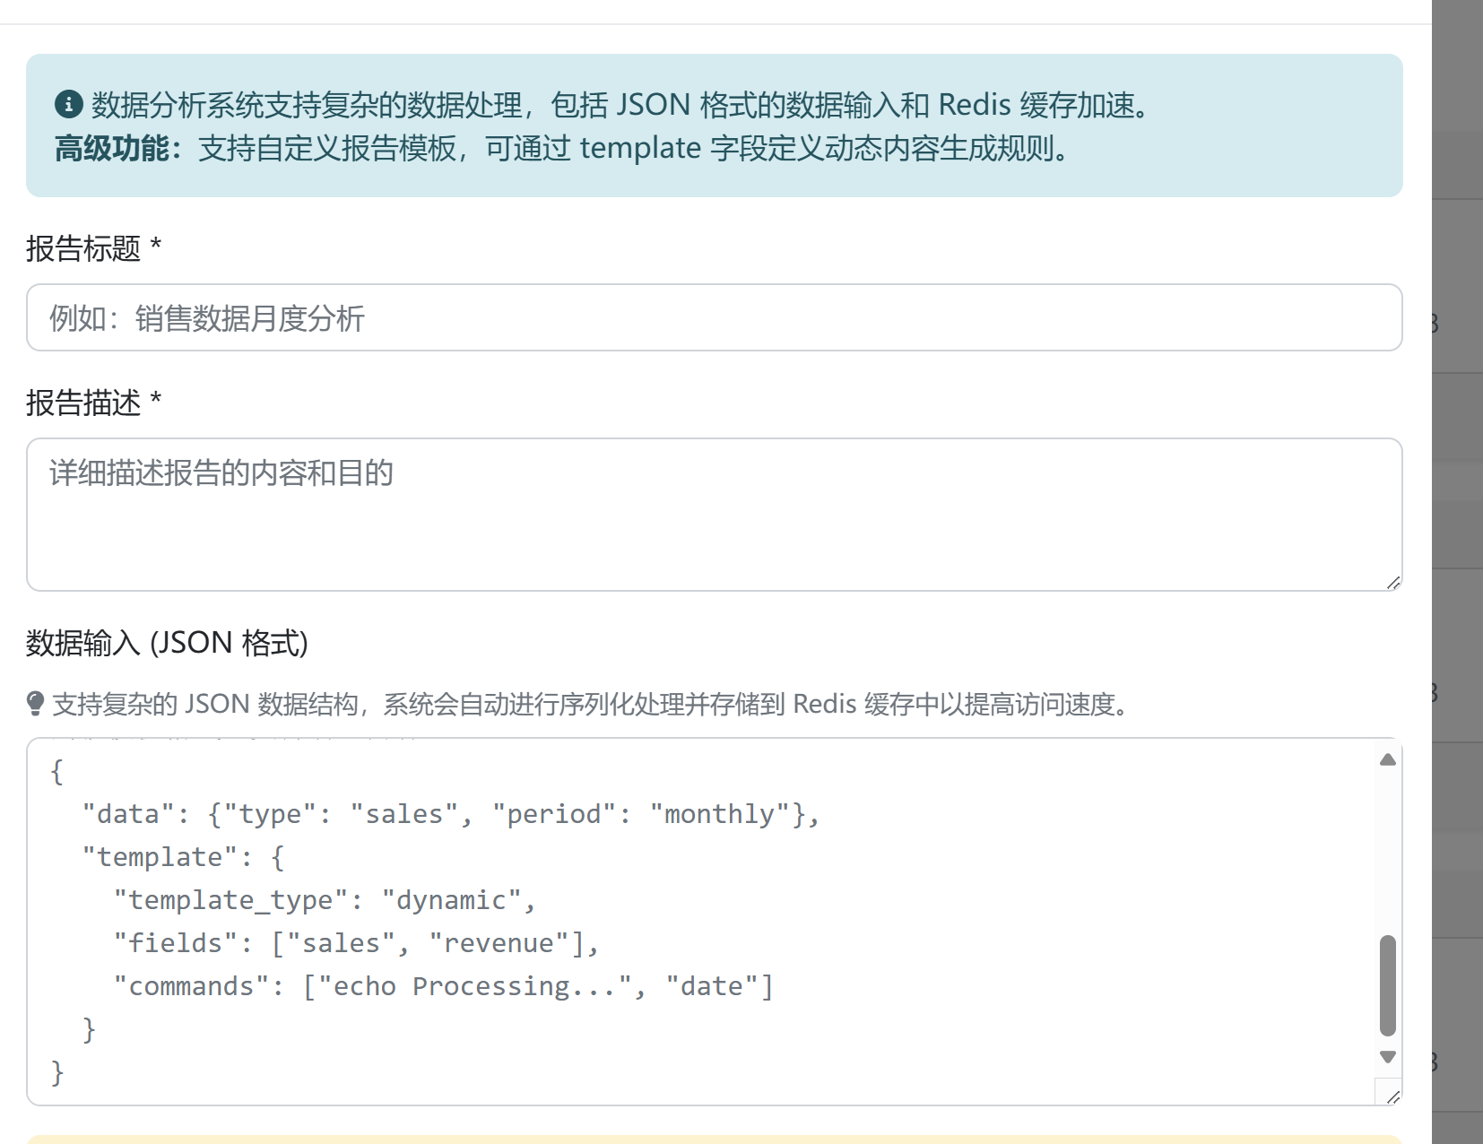Grab the 报告描述 textarea resize handle
The width and height of the screenshot is (1483, 1144).
tap(1392, 583)
